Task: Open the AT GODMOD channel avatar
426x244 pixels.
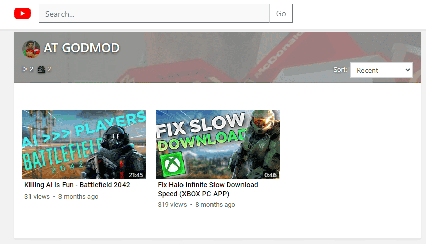Action: coord(31,49)
